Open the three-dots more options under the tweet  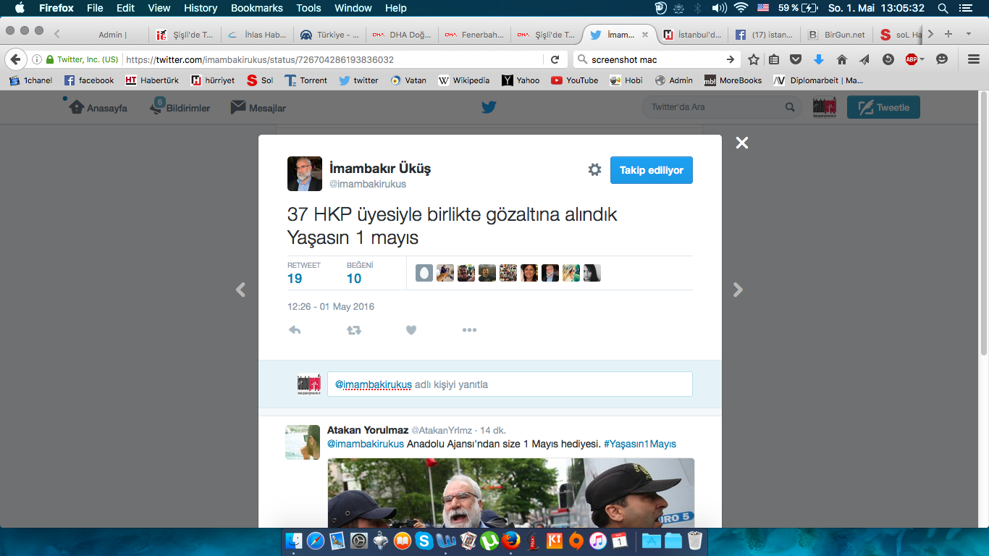(469, 330)
